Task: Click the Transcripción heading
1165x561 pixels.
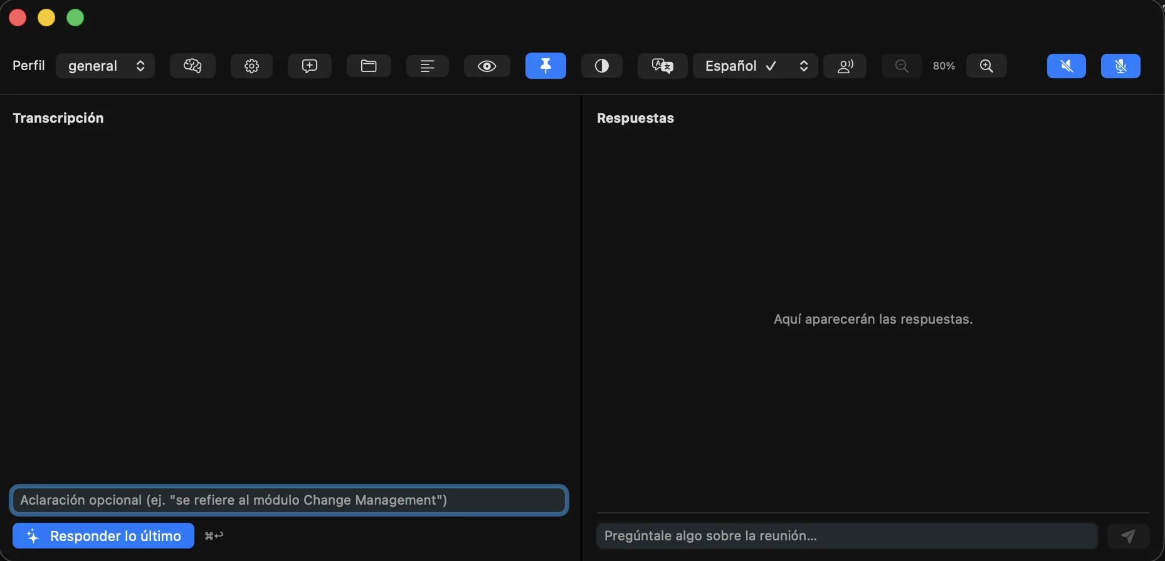Action: [x=58, y=118]
